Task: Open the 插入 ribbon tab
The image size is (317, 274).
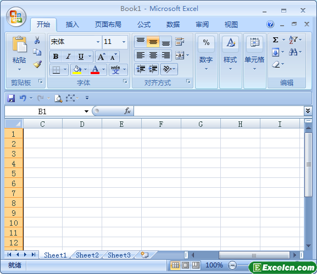Action: point(72,25)
